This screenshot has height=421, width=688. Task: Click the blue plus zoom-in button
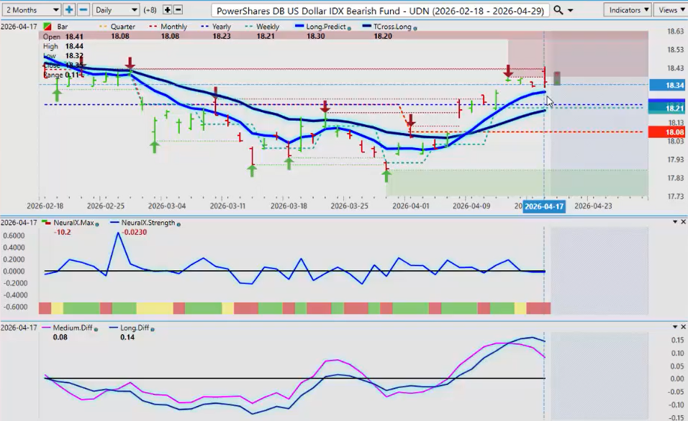[69, 10]
